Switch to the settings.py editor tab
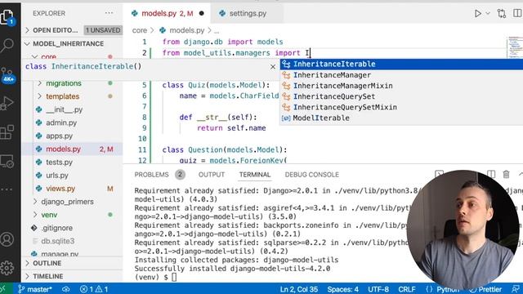523x294 pixels. coord(247,13)
